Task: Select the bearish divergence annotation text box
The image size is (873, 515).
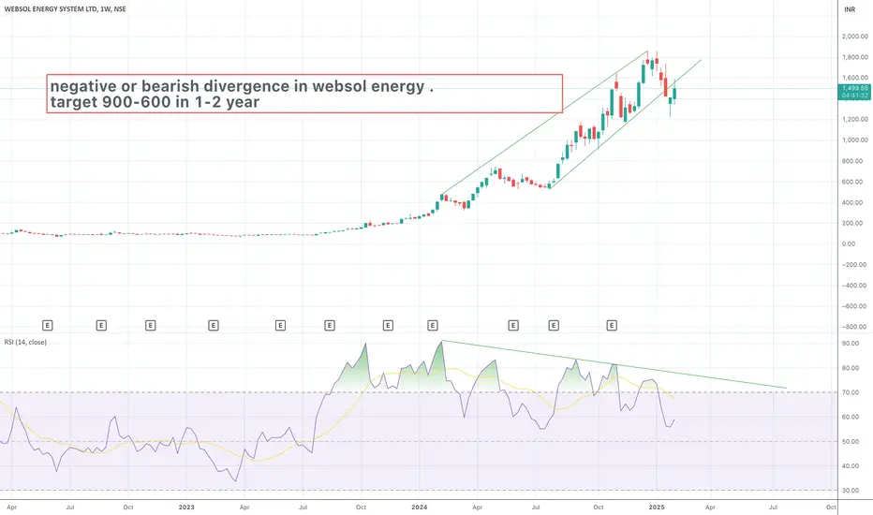Action: click(x=304, y=94)
